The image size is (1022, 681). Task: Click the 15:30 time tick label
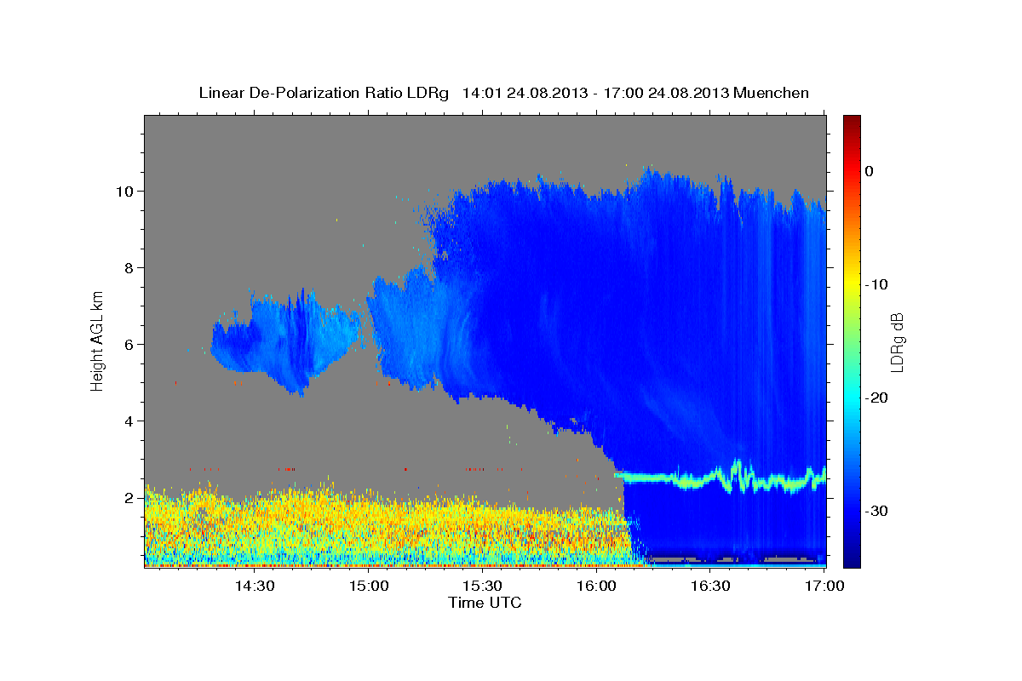(x=482, y=586)
